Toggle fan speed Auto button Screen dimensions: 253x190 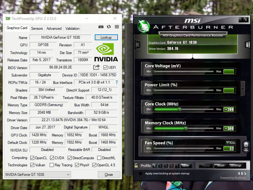[231, 143]
